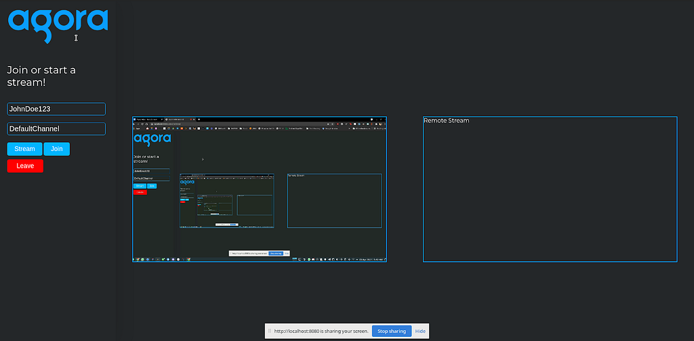
Task: Click the tiny Stream button inside the stream preview
Action: tap(140, 186)
